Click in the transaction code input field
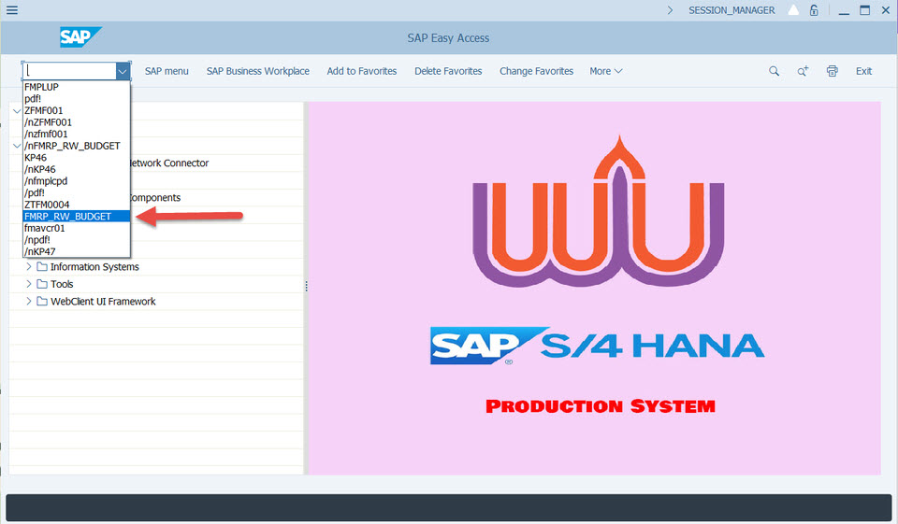The width and height of the screenshot is (898, 524). (69, 71)
